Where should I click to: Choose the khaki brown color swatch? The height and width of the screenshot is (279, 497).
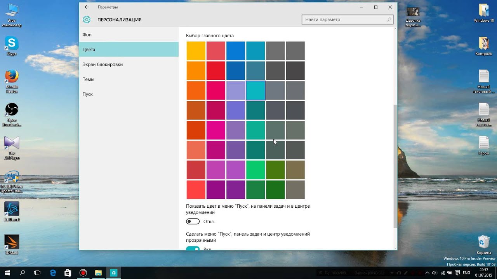[295, 170]
